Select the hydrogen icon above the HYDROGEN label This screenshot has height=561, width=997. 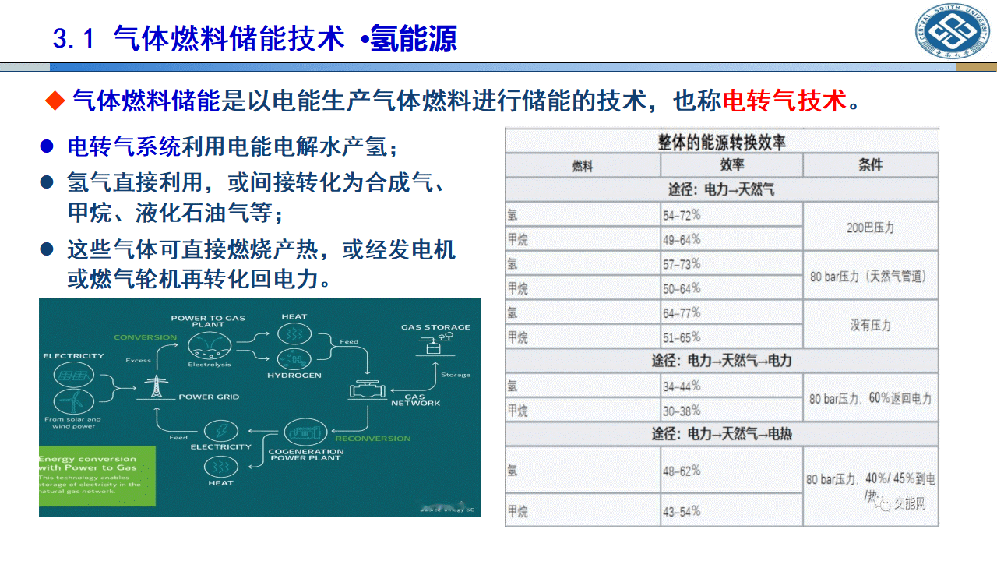tap(294, 359)
